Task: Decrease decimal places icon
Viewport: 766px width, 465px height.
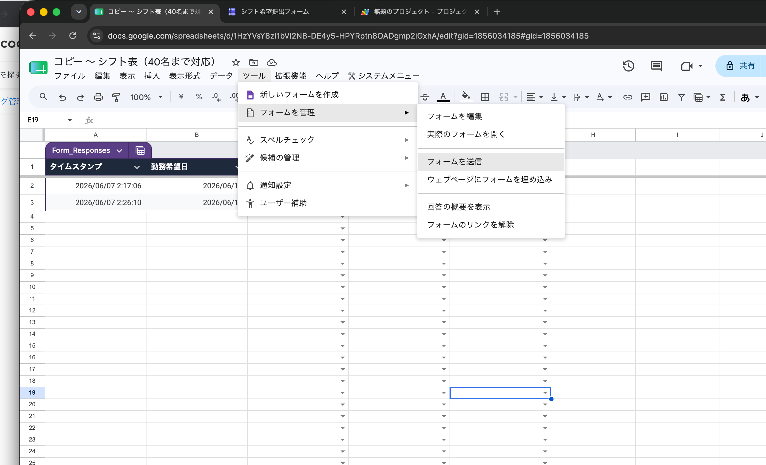Action: pos(217,97)
